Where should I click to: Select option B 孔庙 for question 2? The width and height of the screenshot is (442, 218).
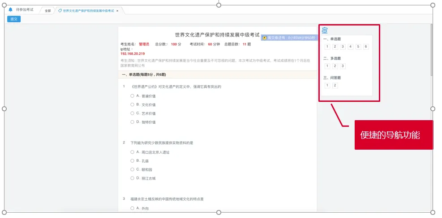[133, 160]
